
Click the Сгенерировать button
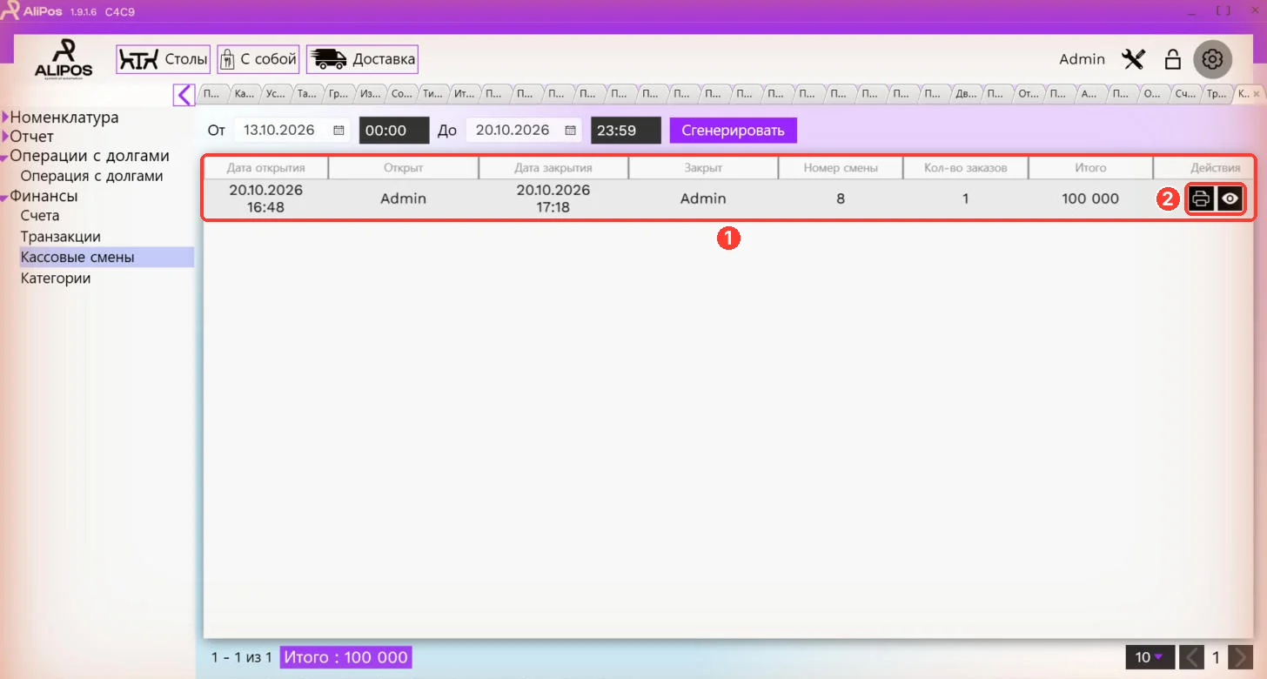click(733, 131)
